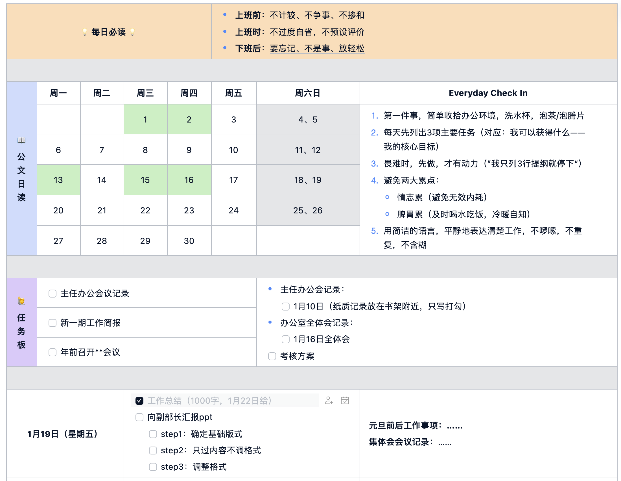The image size is (621, 481).
Task: Check the 考核方案 checkbox
Action: click(x=272, y=356)
